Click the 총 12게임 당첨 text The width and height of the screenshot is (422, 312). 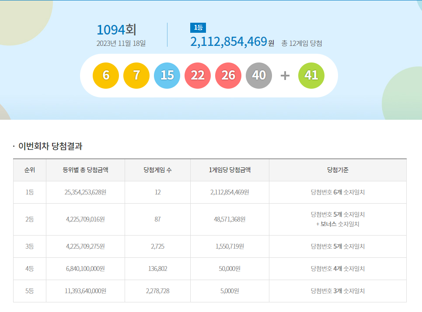(x=302, y=43)
